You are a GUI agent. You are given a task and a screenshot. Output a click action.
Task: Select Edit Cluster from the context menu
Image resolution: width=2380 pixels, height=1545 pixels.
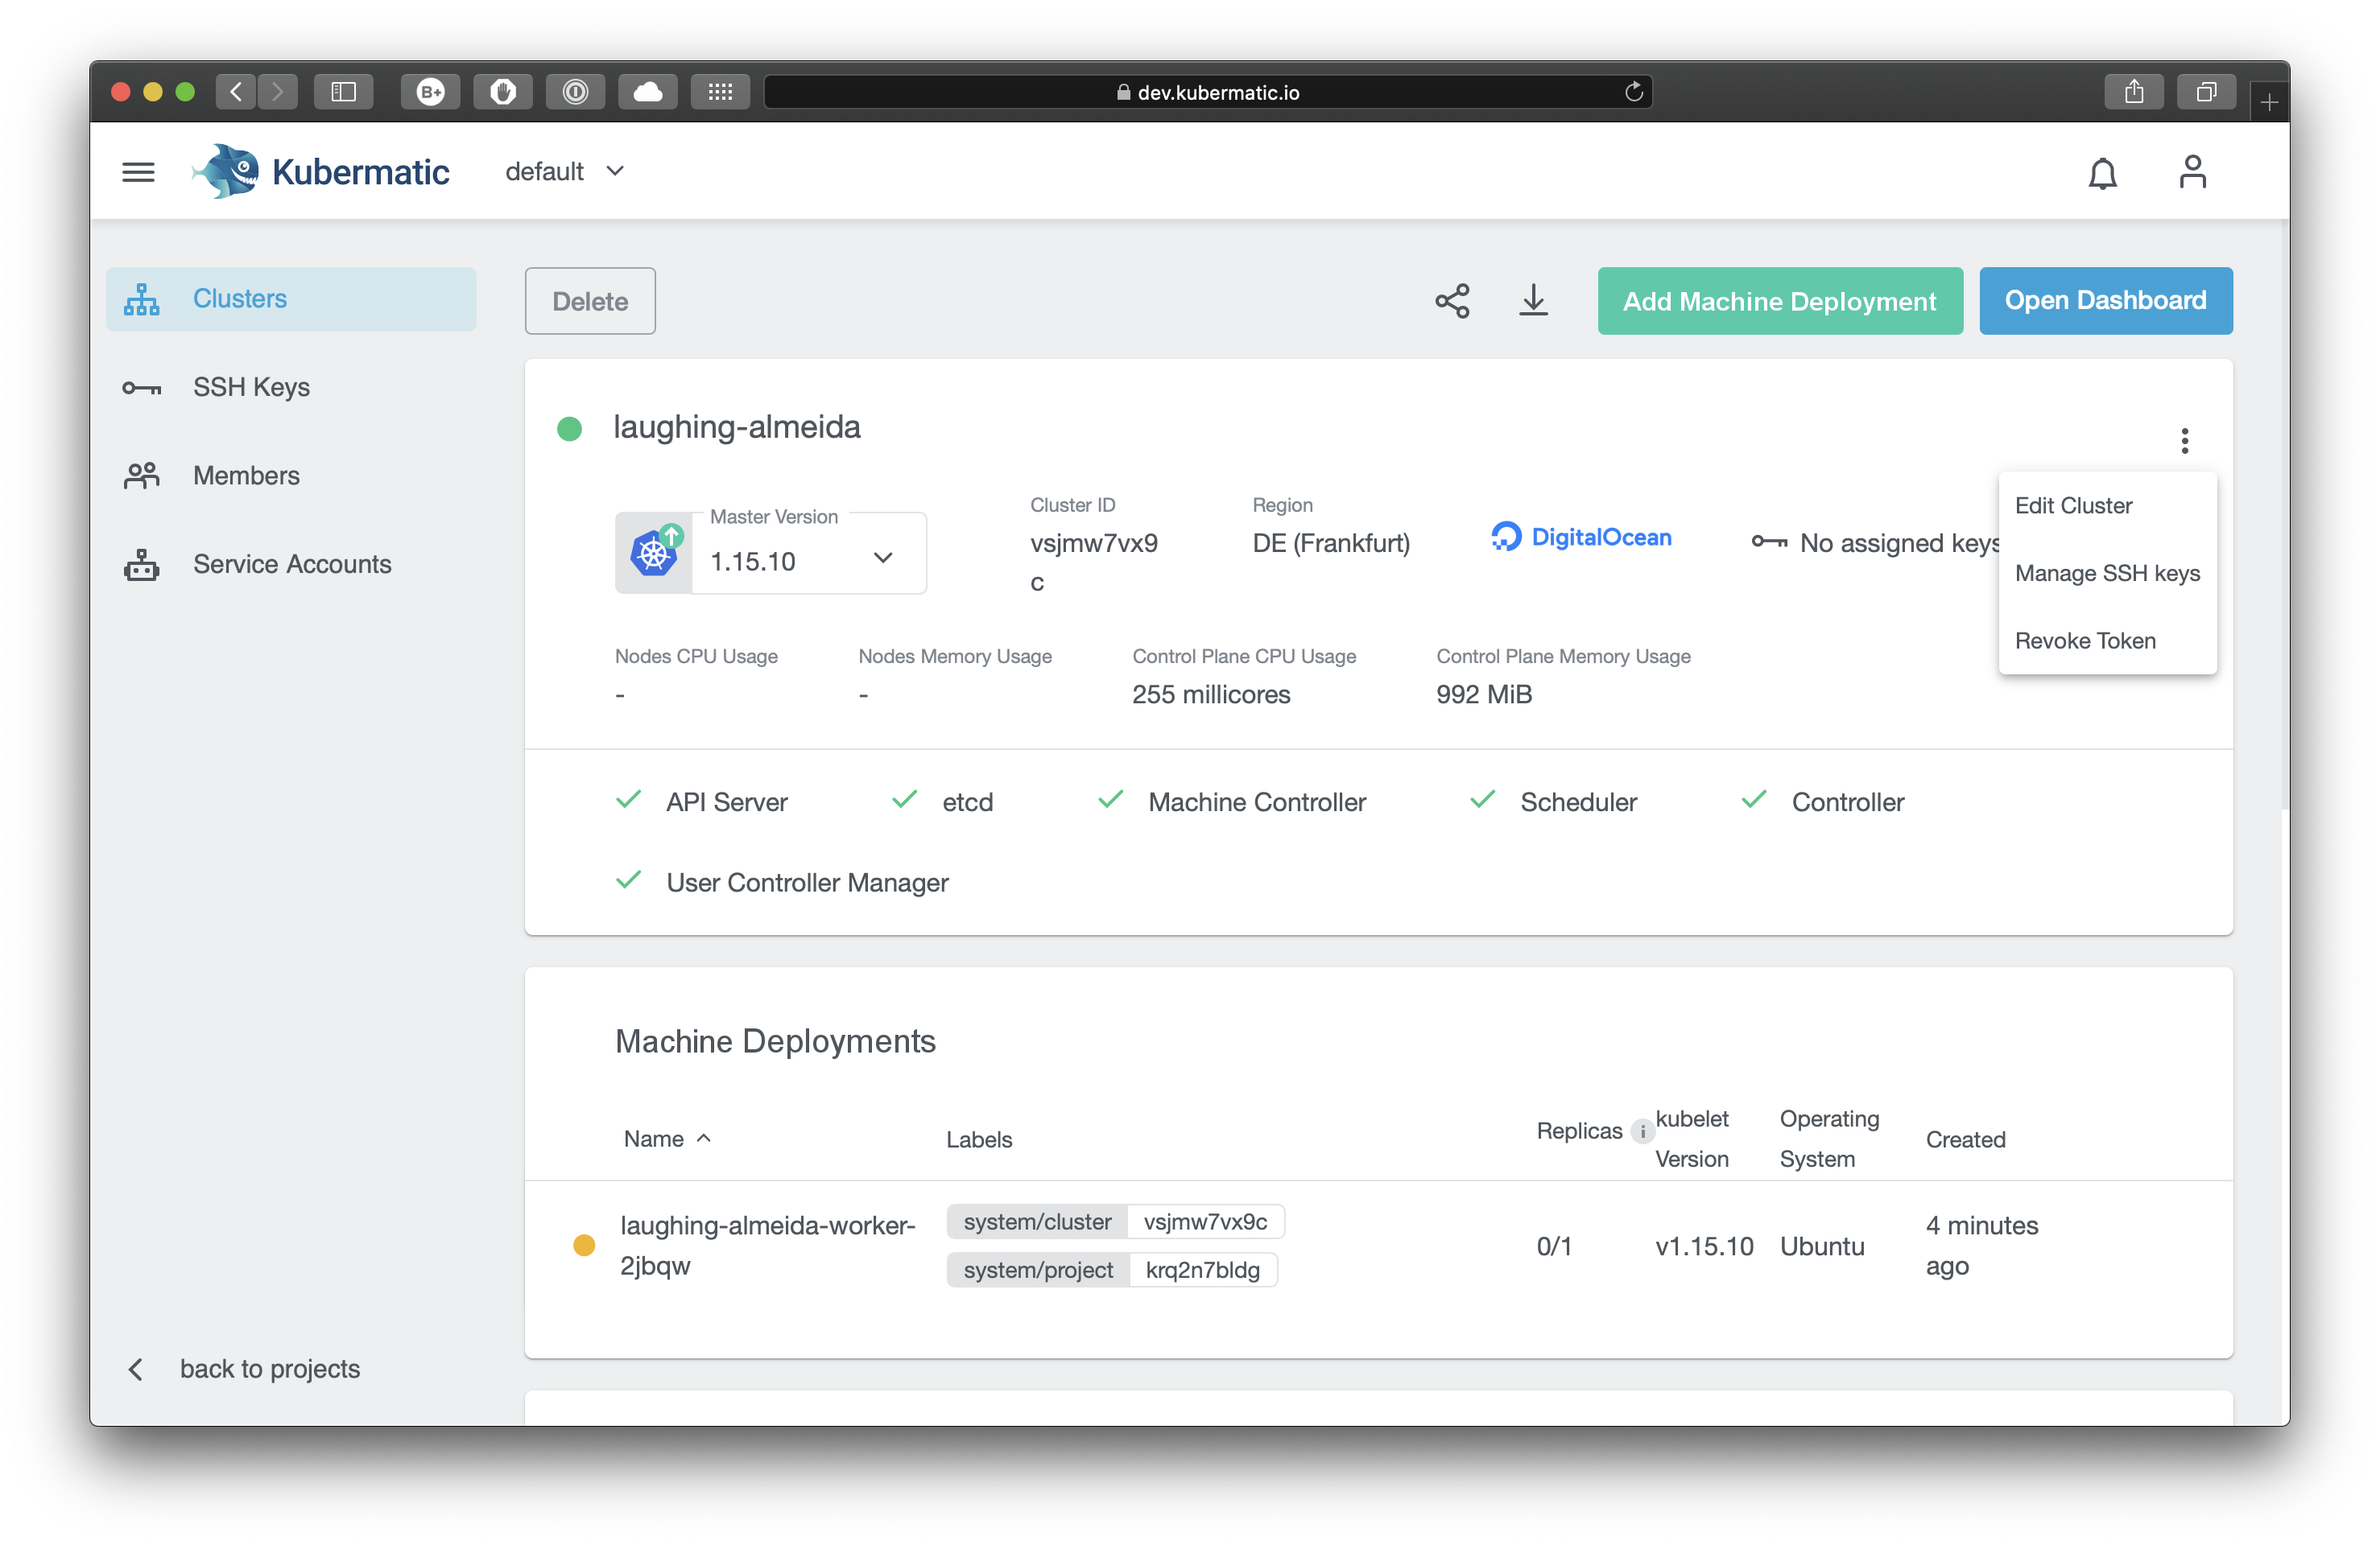[x=2073, y=505]
